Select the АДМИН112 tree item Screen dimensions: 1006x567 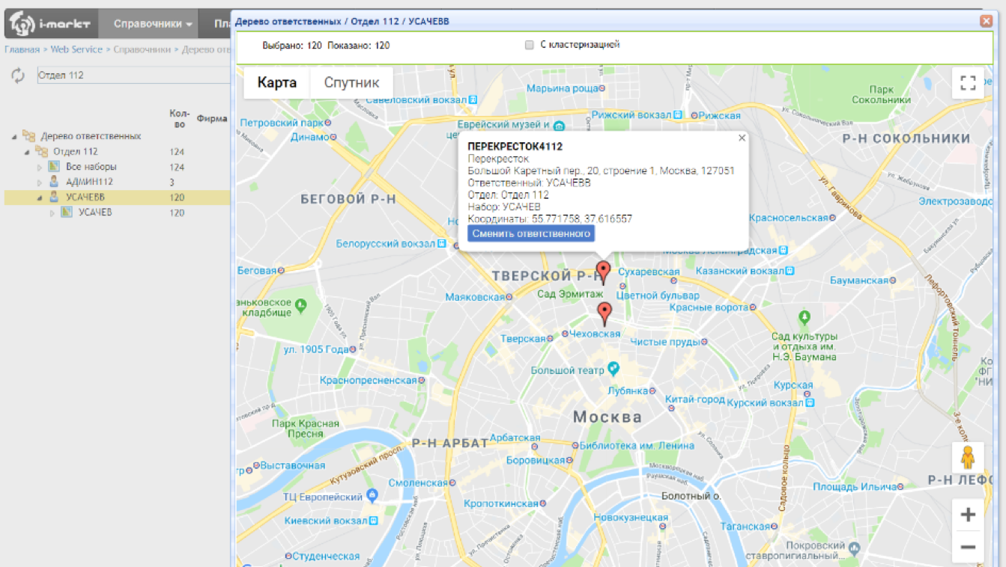pyautogui.click(x=89, y=182)
